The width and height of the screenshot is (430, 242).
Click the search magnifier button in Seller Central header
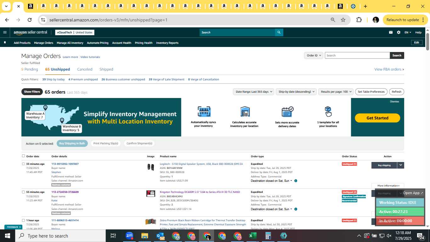[x=279, y=32]
